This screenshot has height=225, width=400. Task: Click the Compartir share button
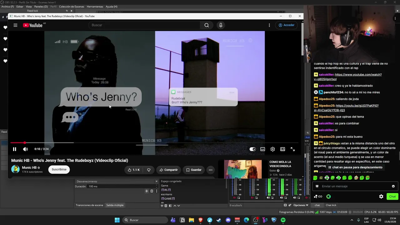click(x=168, y=170)
